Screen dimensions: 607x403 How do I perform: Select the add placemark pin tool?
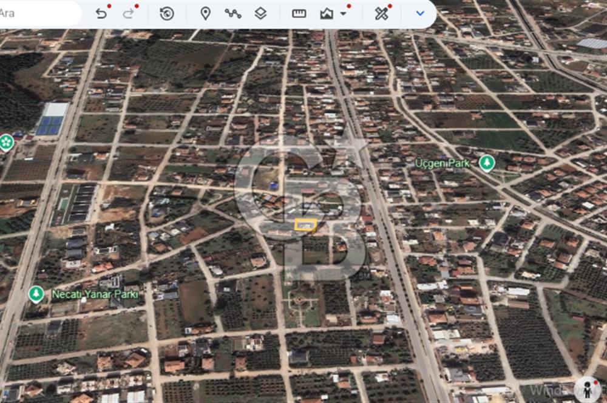205,13
